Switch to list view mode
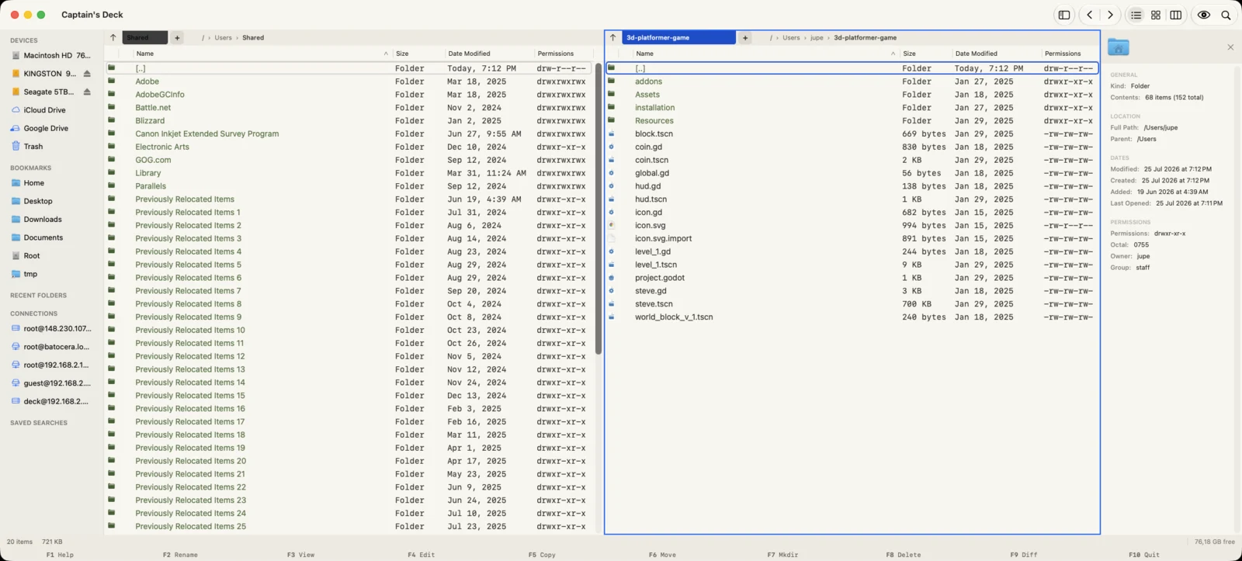This screenshot has height=561, width=1242. 1136,15
